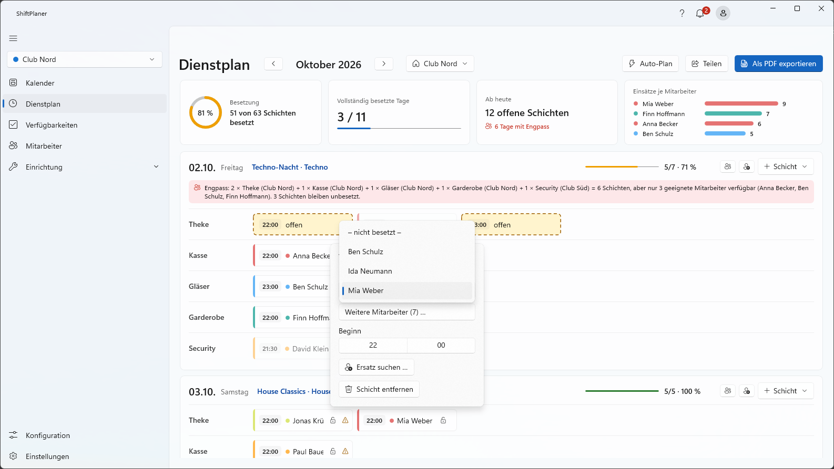
Task: Click Als PDF exportieren button
Action: [779, 64]
